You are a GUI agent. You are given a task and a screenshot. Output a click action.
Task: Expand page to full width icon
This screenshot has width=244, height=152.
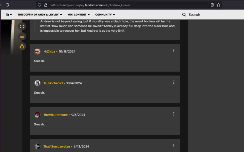tap(22, 26)
